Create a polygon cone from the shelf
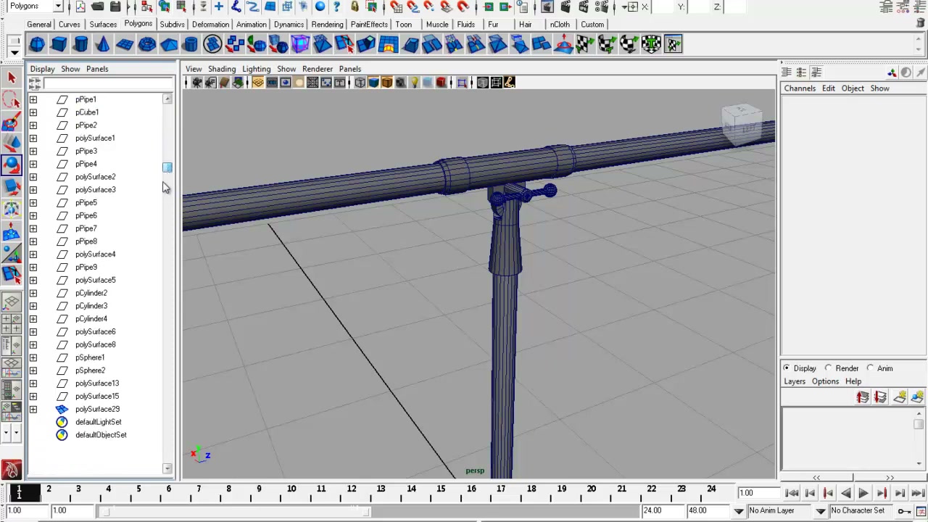This screenshot has height=522, width=928. click(103, 45)
